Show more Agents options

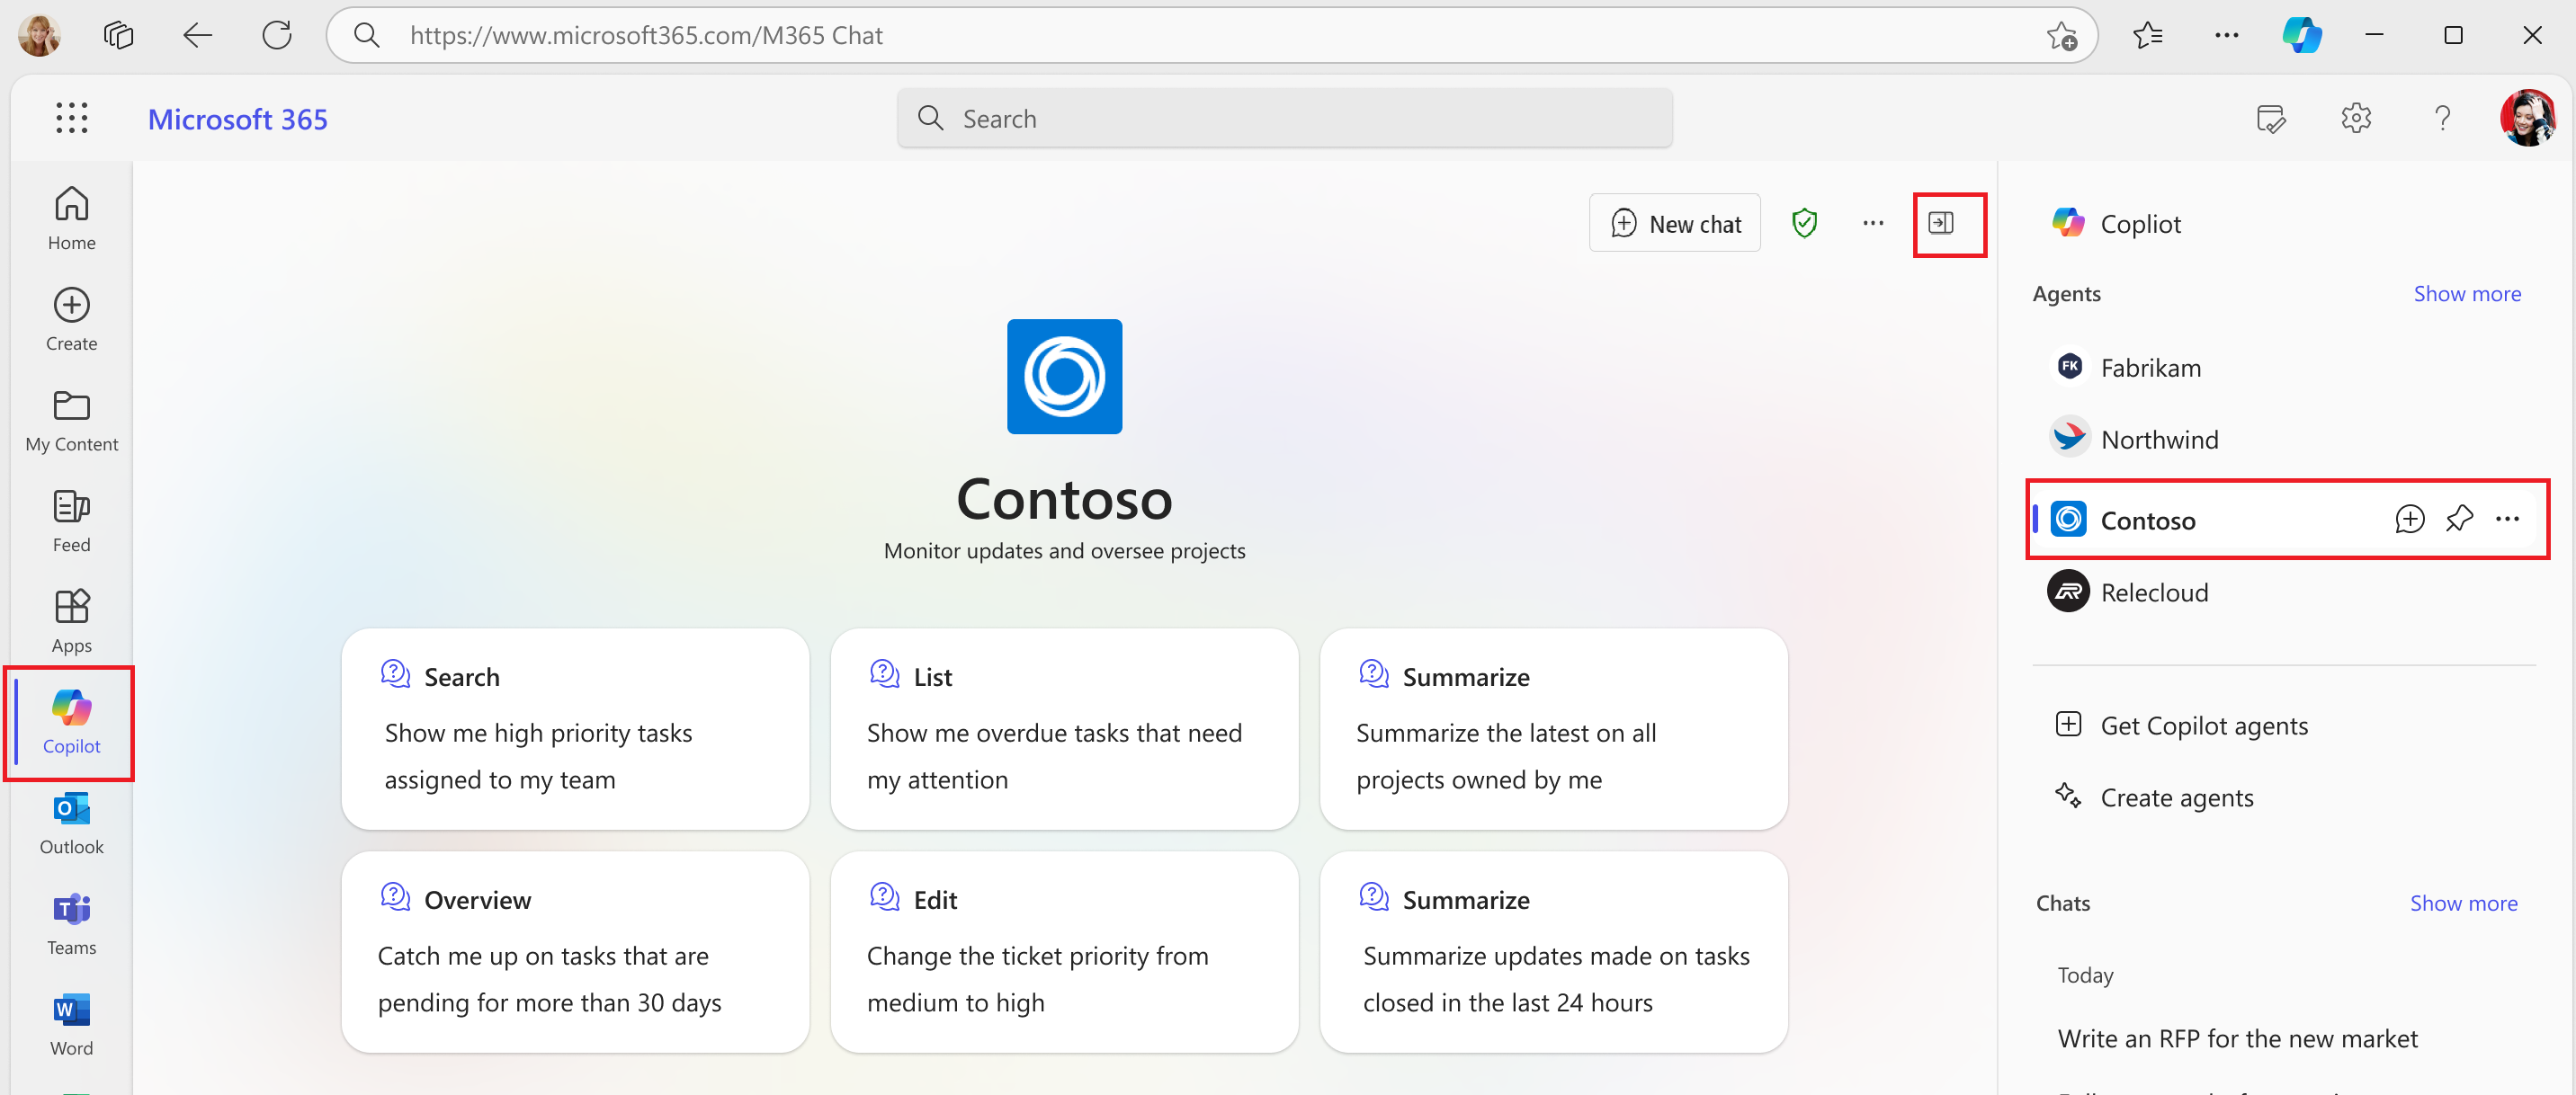click(x=2467, y=296)
